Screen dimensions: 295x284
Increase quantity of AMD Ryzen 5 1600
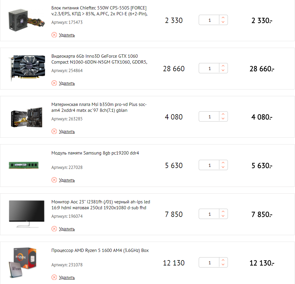coord(223,260)
